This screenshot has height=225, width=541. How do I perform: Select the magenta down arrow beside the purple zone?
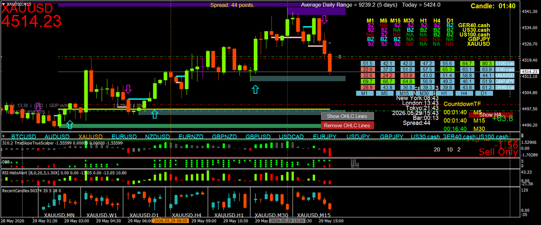(324, 19)
